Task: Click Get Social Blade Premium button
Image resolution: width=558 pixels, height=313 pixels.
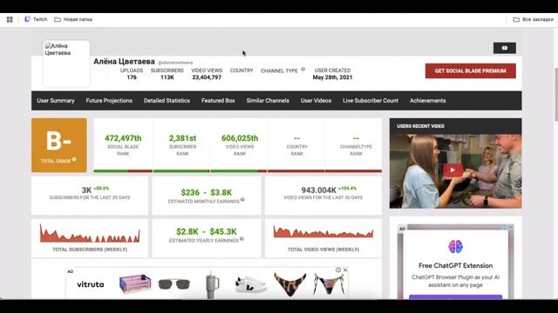Action: (x=471, y=71)
